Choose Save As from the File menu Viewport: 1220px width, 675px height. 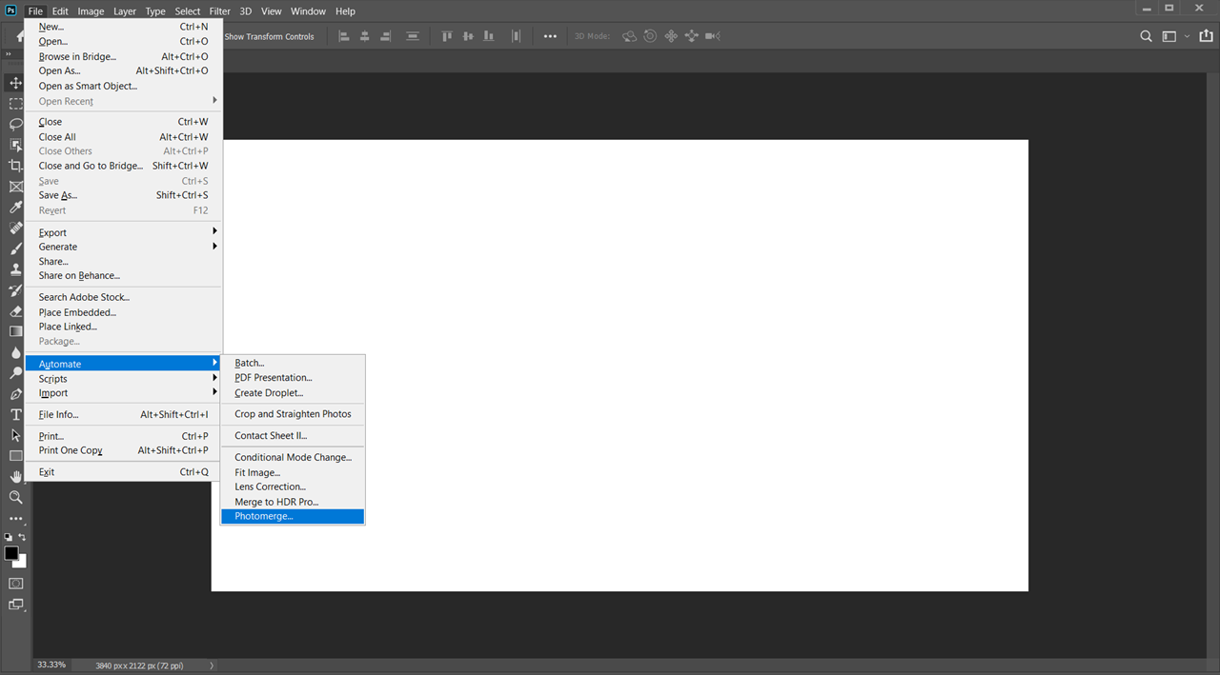pyautogui.click(x=124, y=195)
